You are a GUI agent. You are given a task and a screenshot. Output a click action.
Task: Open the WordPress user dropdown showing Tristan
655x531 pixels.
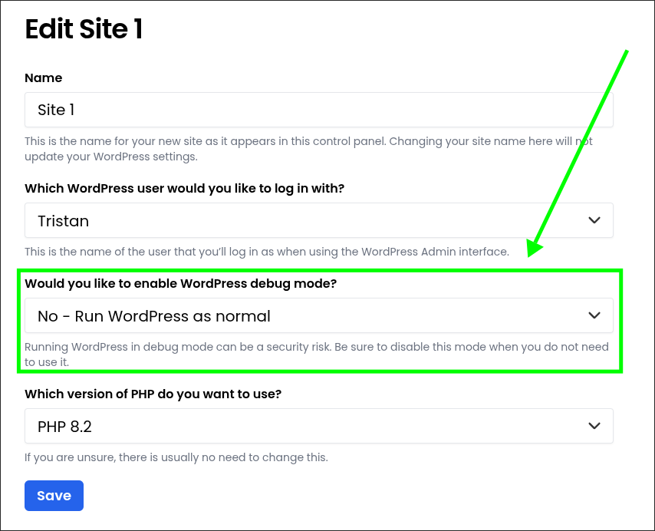[x=319, y=220]
